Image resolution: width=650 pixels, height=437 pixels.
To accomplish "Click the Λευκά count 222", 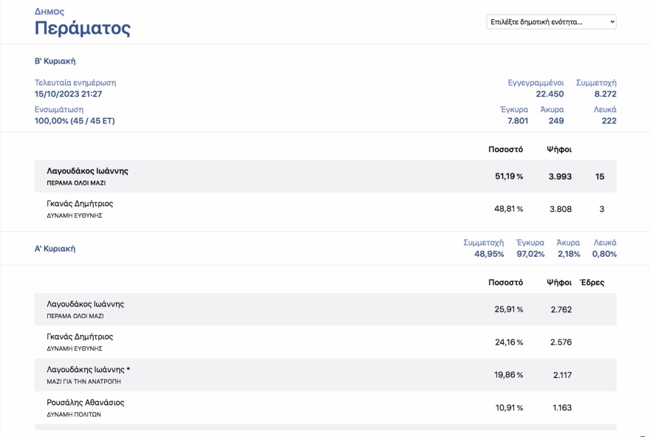I will click(609, 121).
